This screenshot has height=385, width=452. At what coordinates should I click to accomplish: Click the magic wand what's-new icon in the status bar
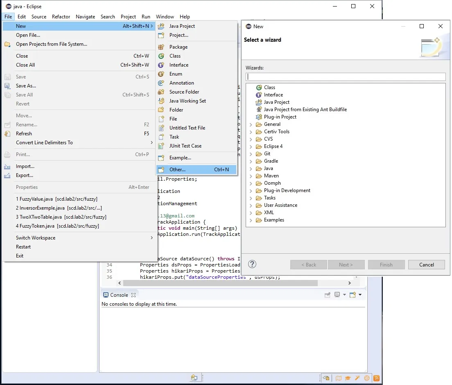coord(357,378)
